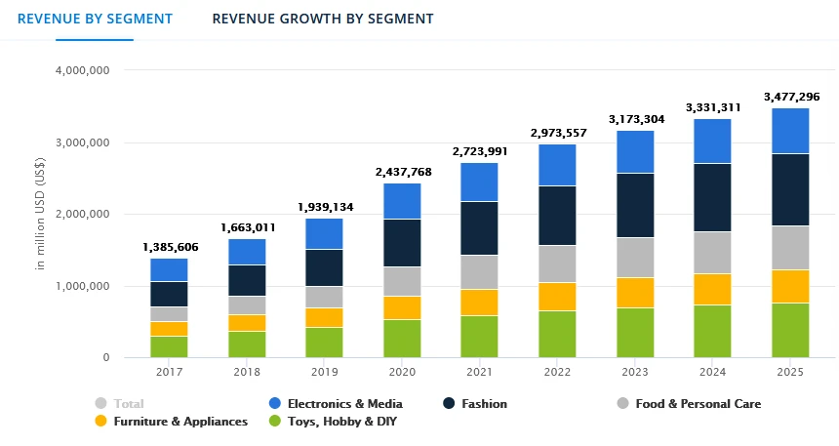
Task: Click Furniture & Appliances legend icon
Action: coord(101,422)
